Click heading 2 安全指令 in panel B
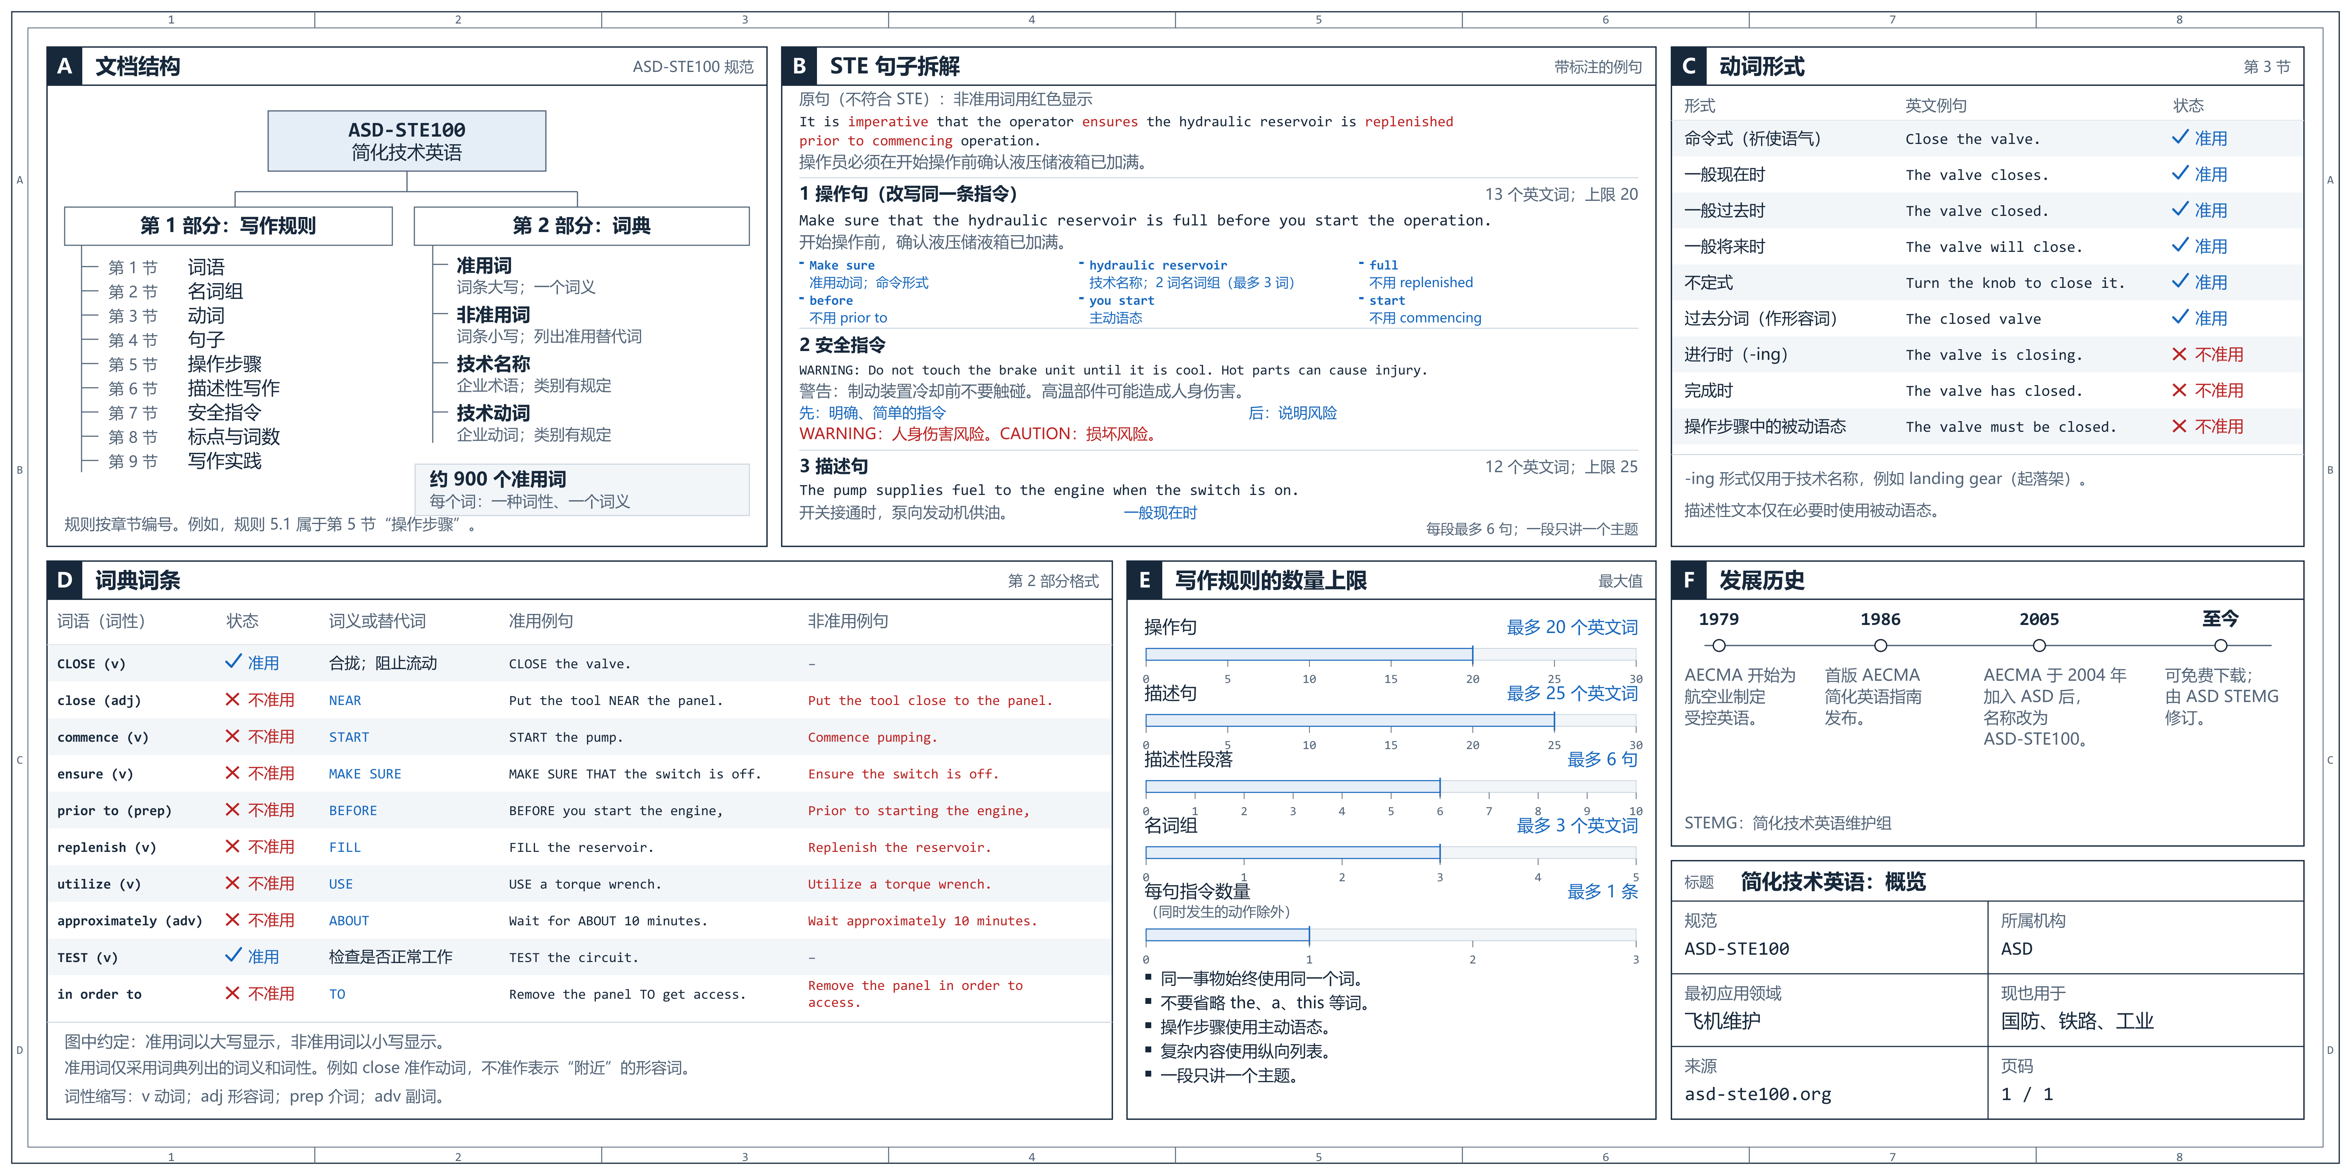Screen dimensions: 2351x1175 pyautogui.click(x=842, y=345)
